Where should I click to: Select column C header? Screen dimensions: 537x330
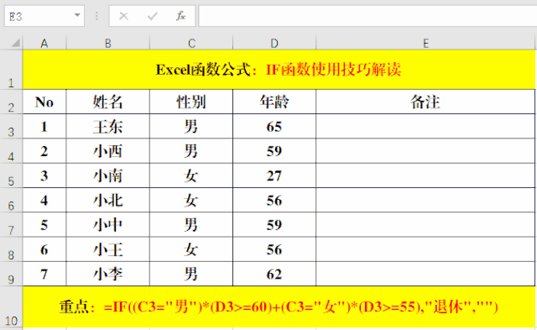(191, 43)
